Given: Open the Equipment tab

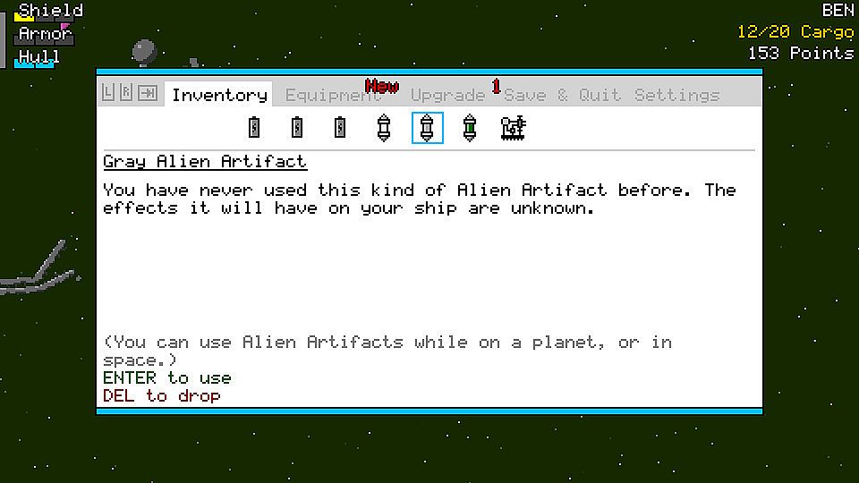Looking at the screenshot, I should click(x=333, y=96).
